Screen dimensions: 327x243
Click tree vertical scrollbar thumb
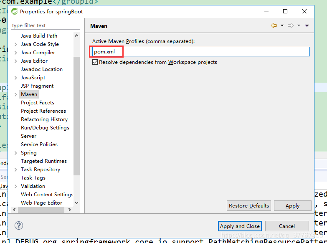click(77, 116)
